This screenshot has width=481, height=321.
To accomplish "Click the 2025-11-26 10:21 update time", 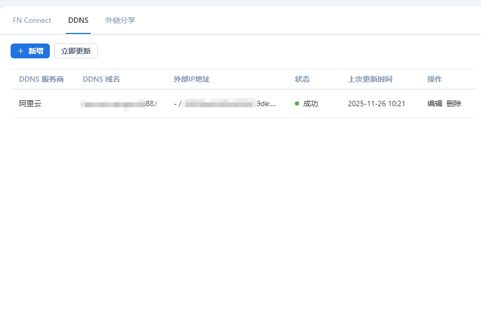I will pos(377,103).
